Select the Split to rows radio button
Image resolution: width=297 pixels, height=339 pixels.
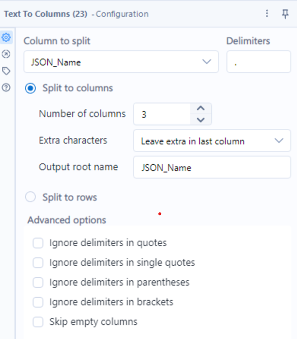tap(30, 197)
